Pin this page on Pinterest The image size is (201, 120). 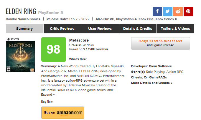point(188,11)
